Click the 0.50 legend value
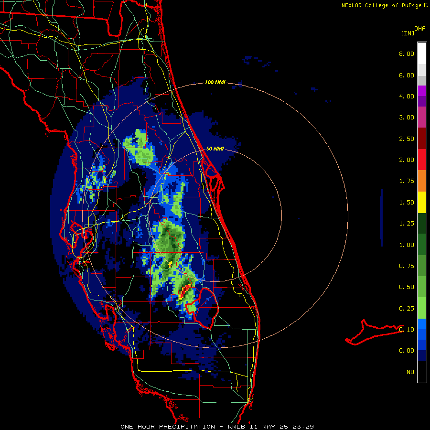This screenshot has width=430, height=430. coord(407,287)
